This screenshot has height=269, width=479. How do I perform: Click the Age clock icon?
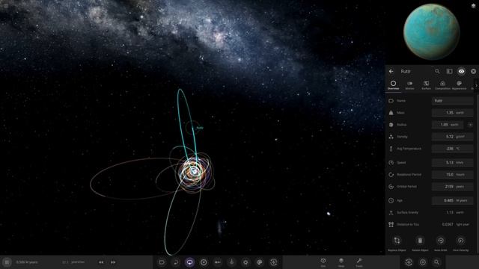(x=391, y=200)
